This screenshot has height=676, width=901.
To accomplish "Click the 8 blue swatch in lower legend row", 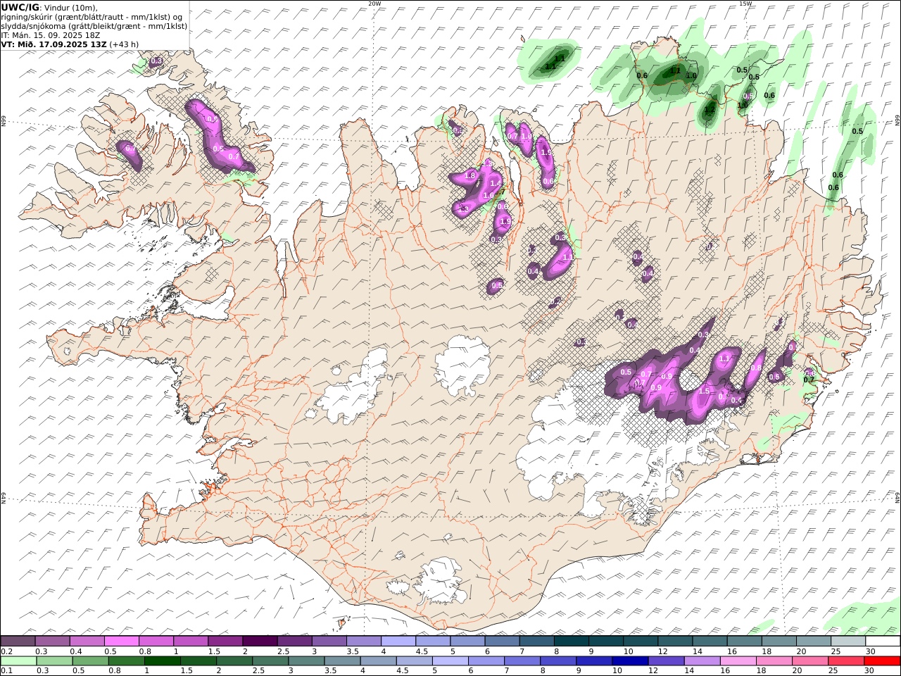I will (557, 661).
